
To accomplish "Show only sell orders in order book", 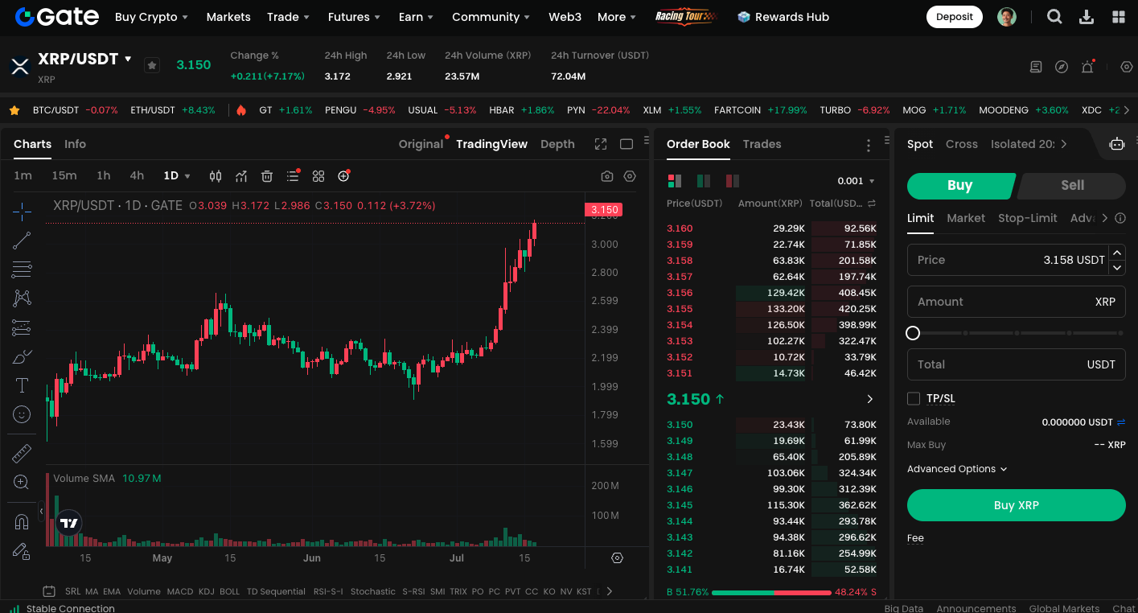I will tap(733, 181).
